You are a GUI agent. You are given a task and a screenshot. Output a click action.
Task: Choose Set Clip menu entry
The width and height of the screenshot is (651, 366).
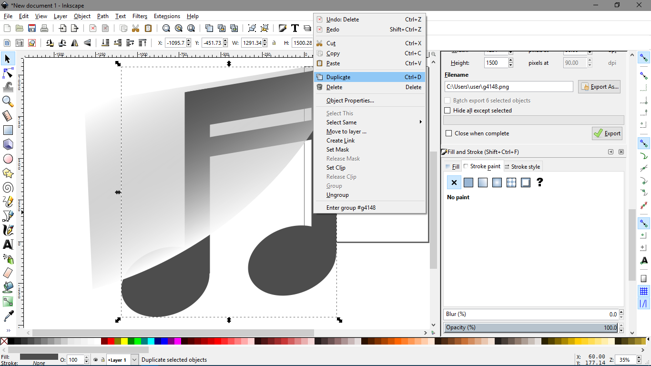coord(369,168)
